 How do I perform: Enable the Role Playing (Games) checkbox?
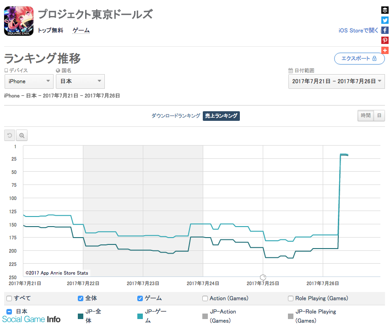click(x=291, y=298)
